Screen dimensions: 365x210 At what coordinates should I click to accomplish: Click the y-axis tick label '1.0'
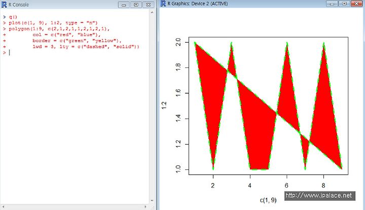[178, 169]
